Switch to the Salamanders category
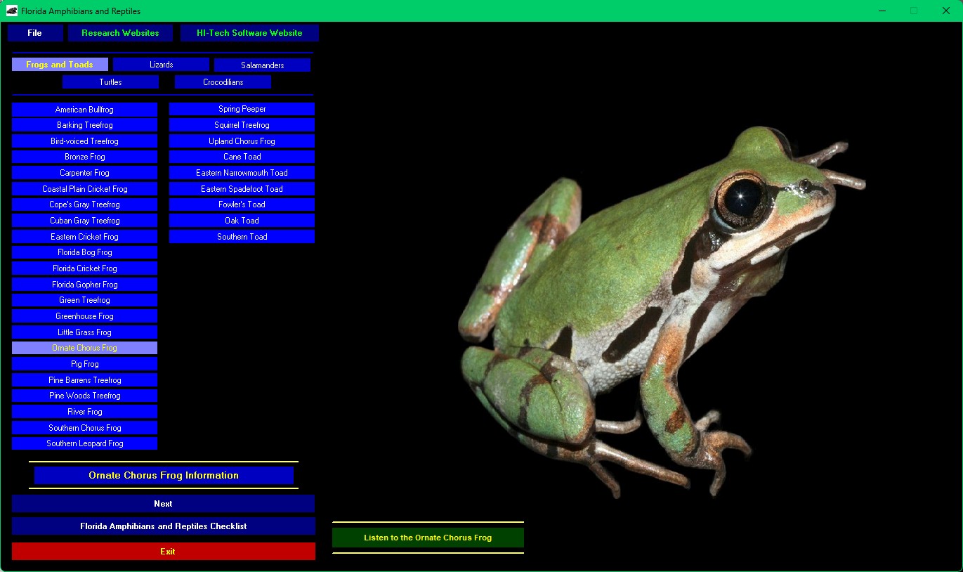963x572 pixels. (x=262, y=65)
